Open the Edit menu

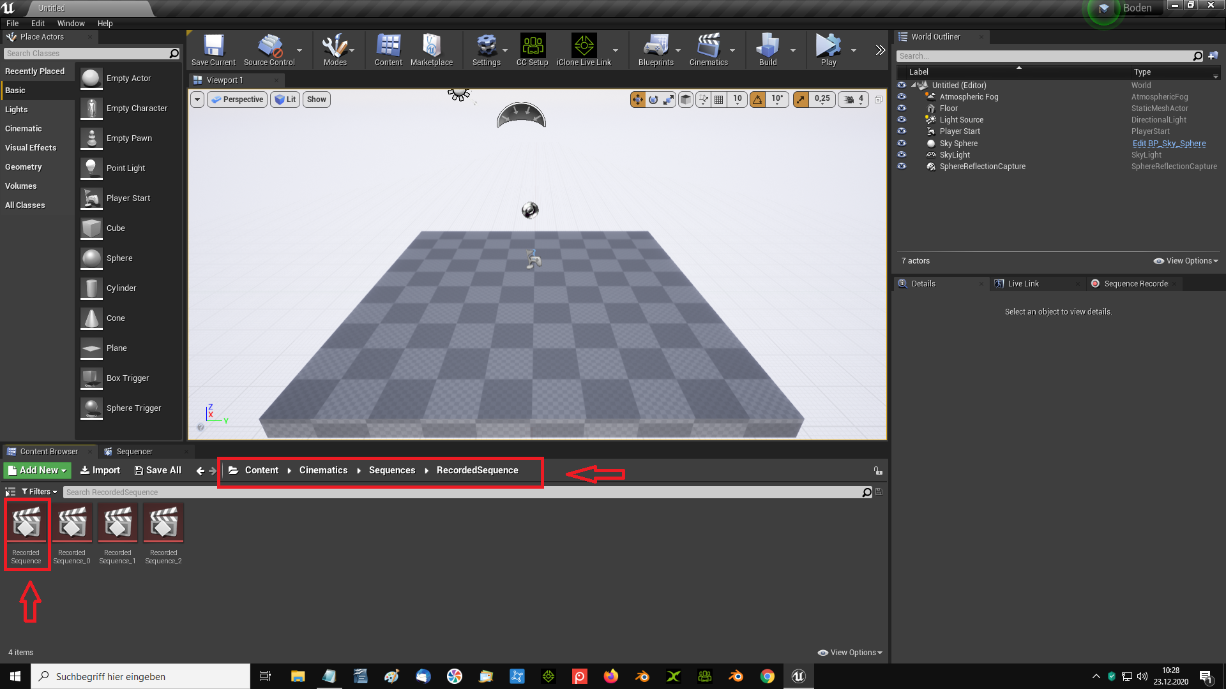tap(38, 24)
